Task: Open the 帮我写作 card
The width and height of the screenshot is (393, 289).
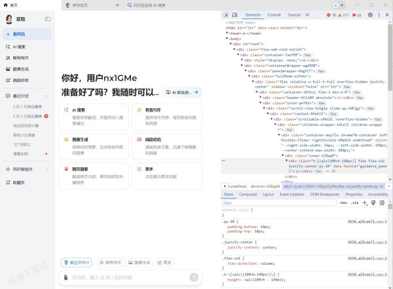Action: coord(167,117)
